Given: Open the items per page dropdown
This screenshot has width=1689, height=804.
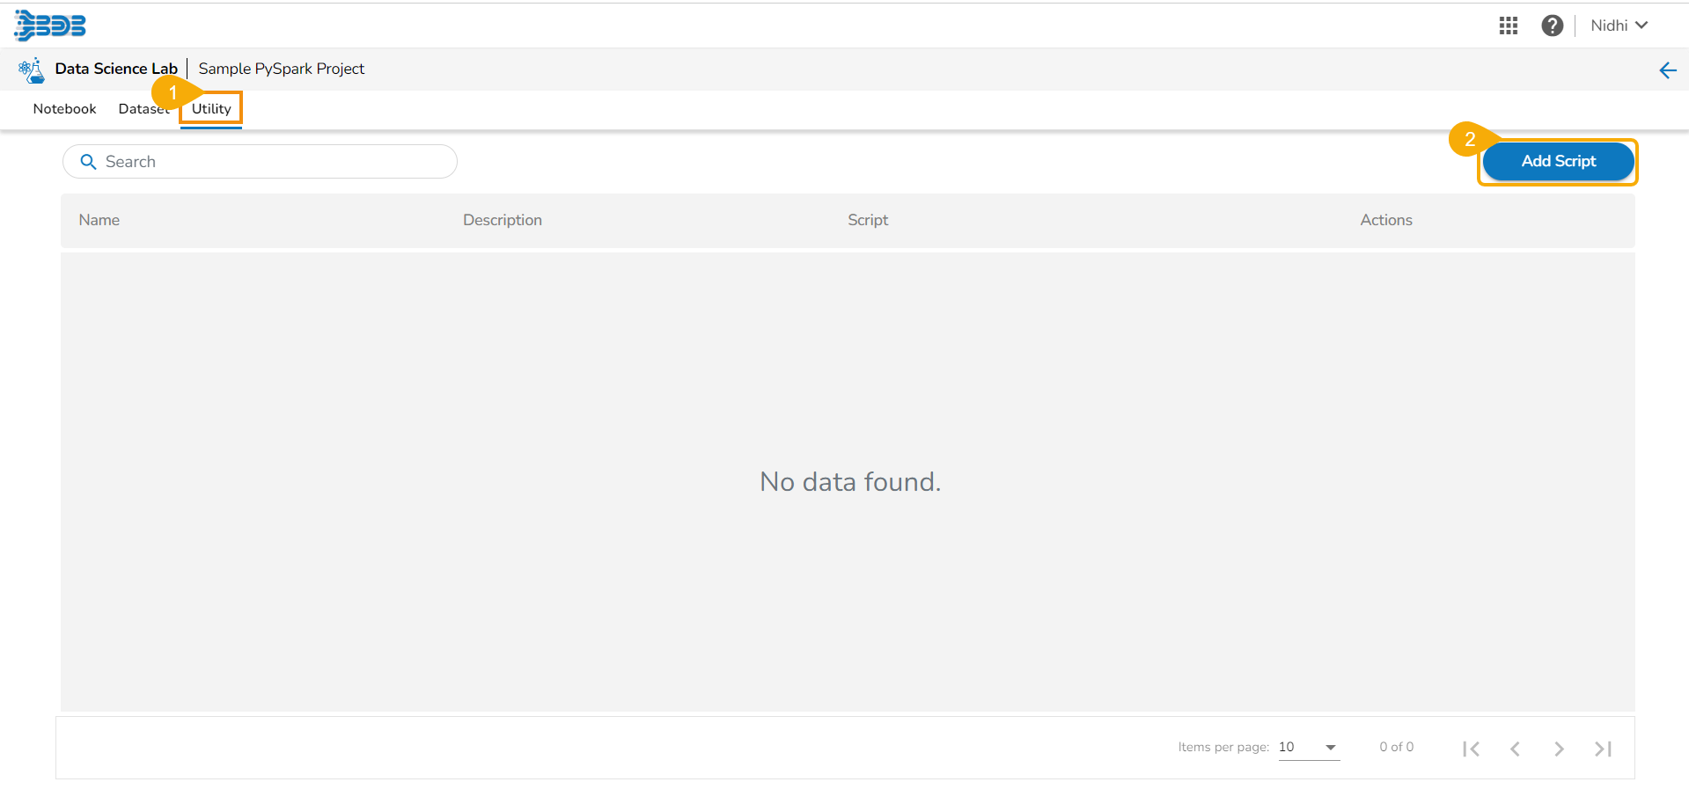Looking at the screenshot, I should [x=1309, y=748].
